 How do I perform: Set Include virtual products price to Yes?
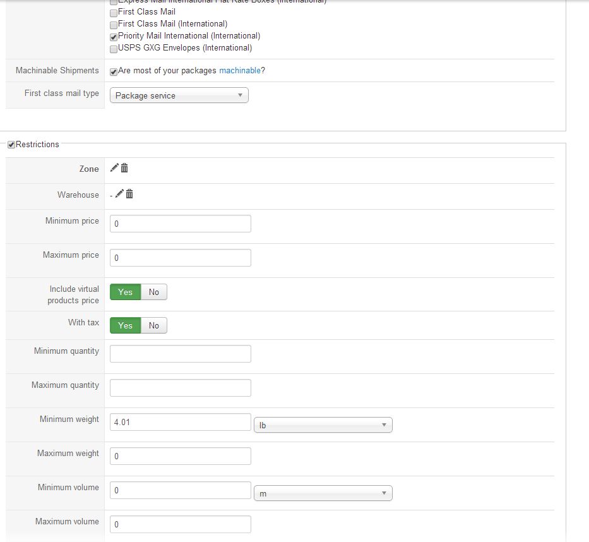(x=126, y=292)
